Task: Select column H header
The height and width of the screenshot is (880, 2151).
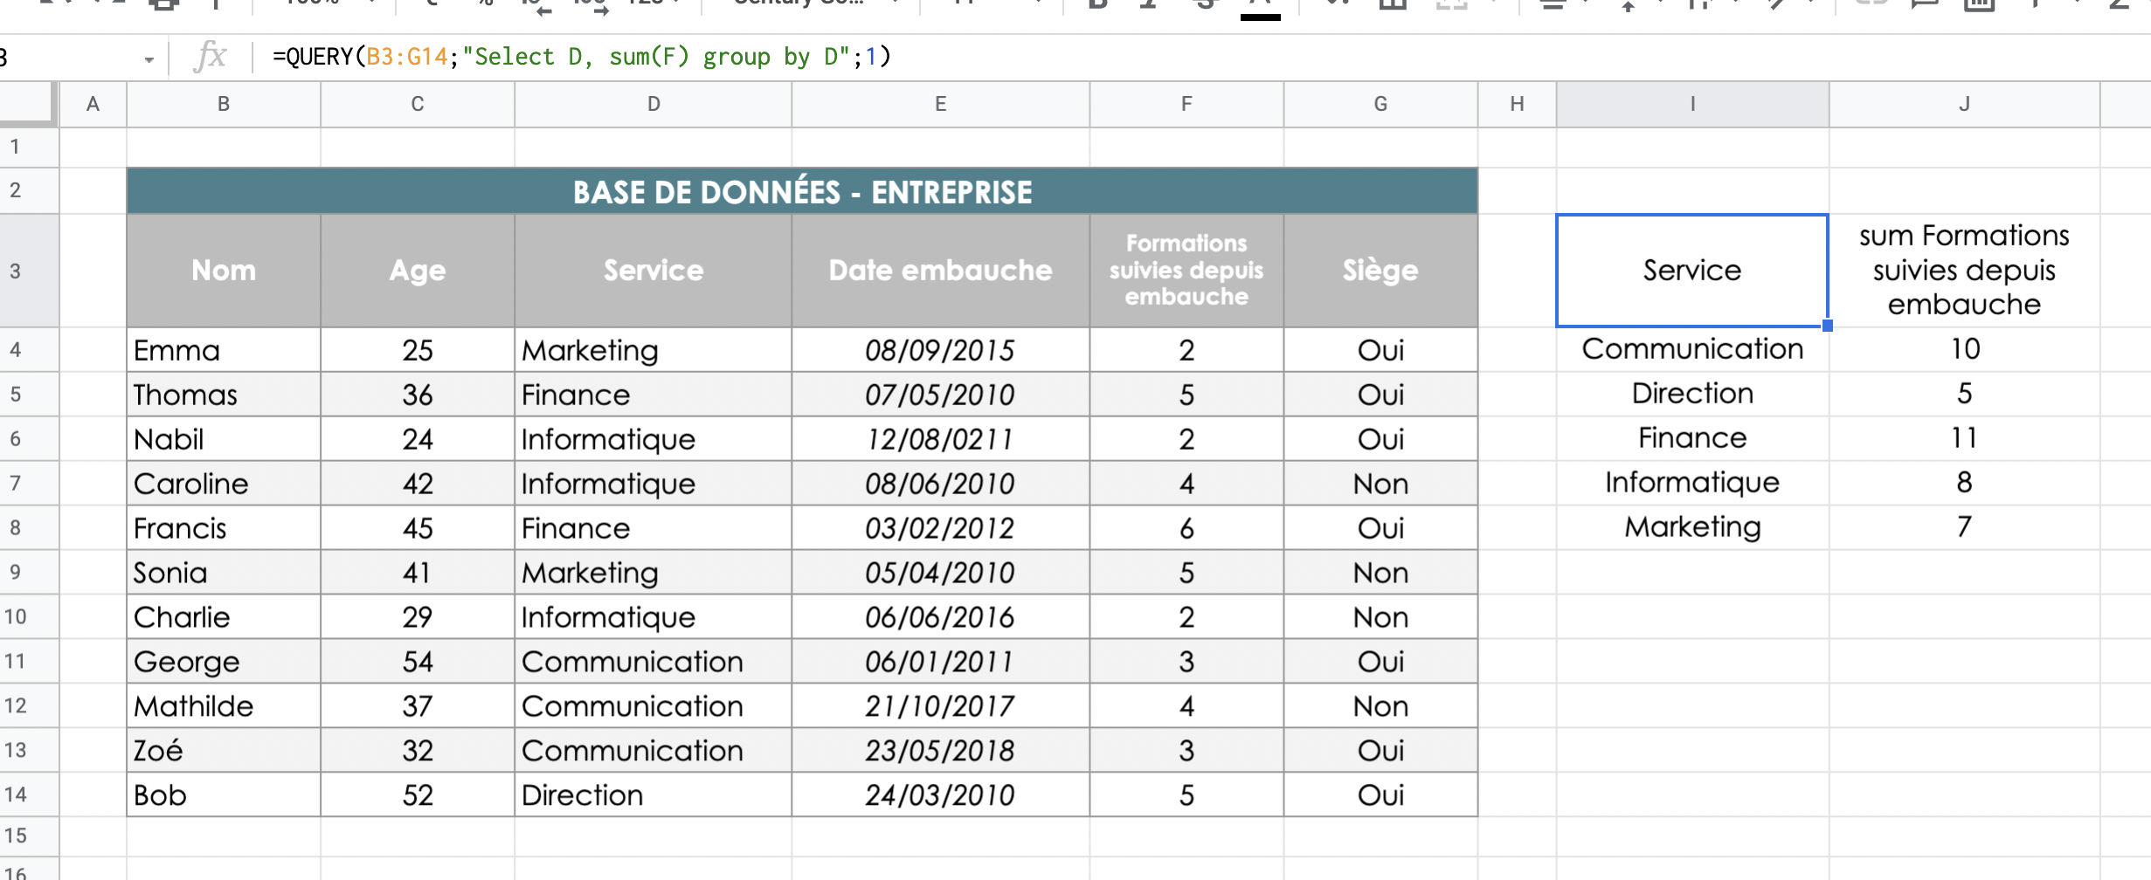Action: click(x=1517, y=104)
